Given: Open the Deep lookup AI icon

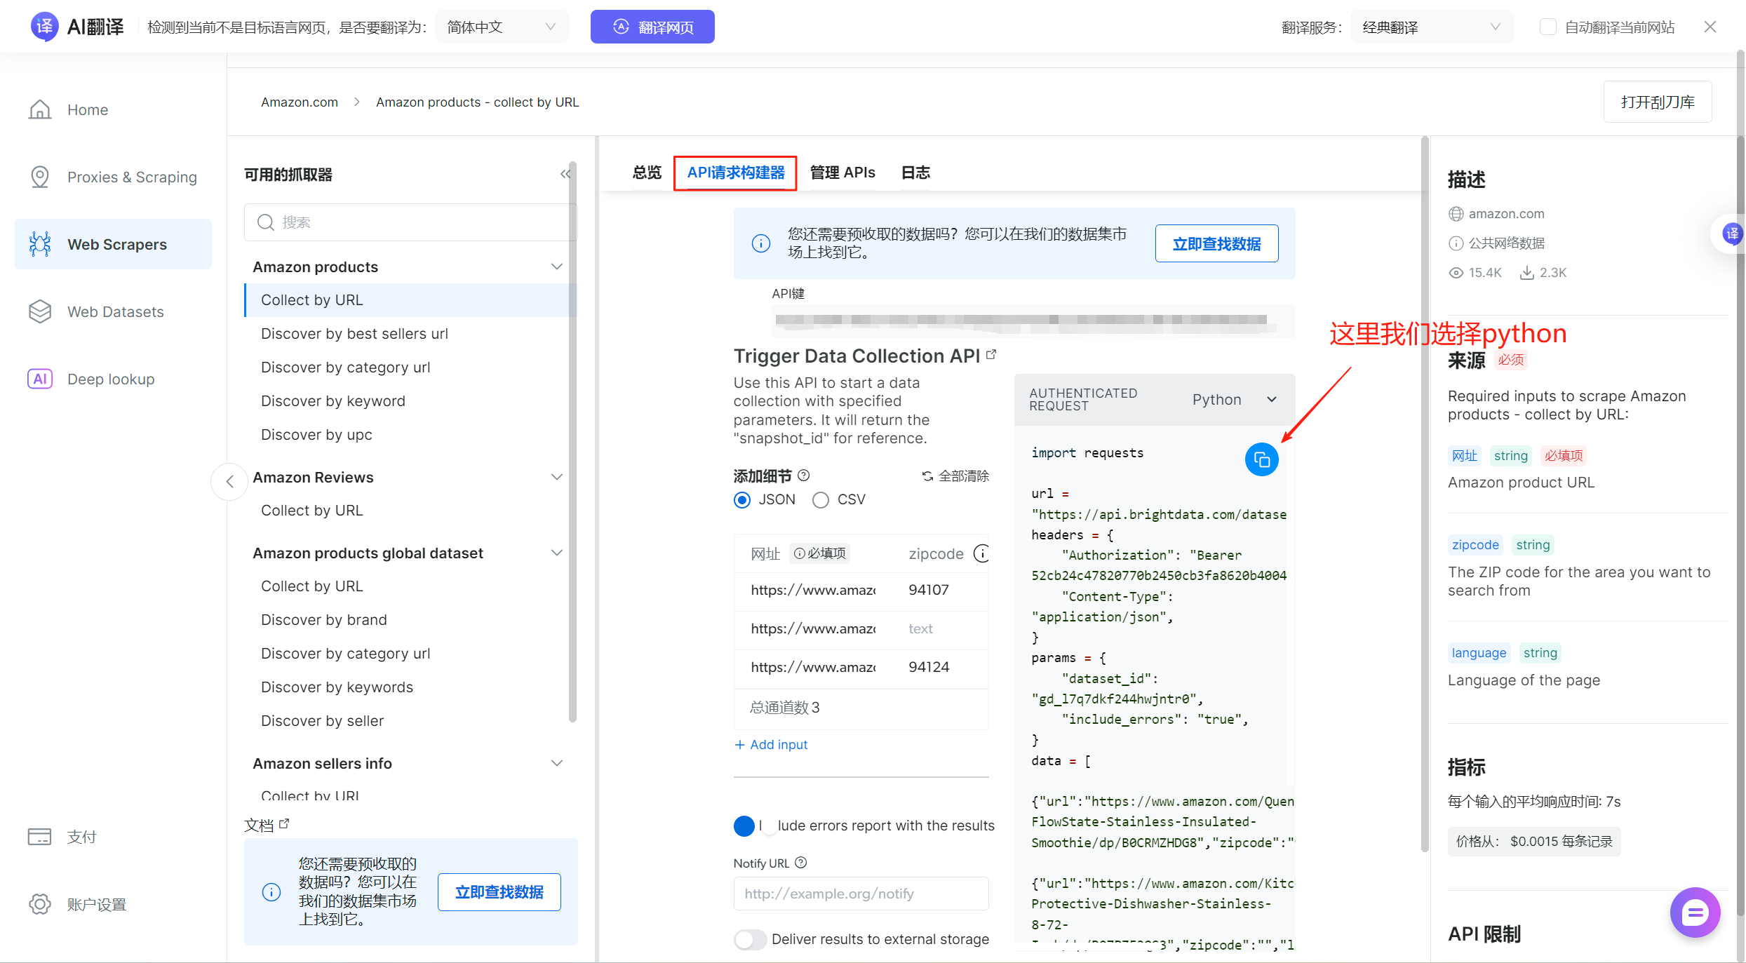Looking at the screenshot, I should pyautogui.click(x=40, y=379).
